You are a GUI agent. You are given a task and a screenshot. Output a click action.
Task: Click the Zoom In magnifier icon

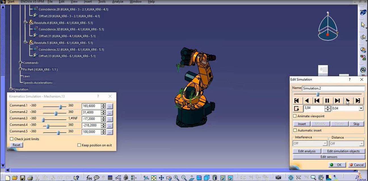click(x=176, y=178)
